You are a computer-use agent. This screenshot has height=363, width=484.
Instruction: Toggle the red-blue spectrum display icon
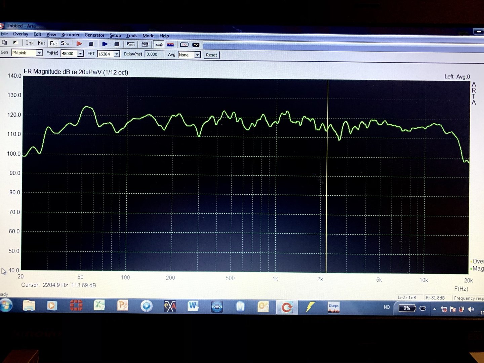170,44
